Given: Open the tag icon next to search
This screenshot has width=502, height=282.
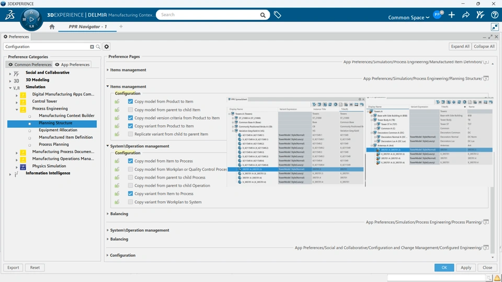Looking at the screenshot, I should coord(278,15).
